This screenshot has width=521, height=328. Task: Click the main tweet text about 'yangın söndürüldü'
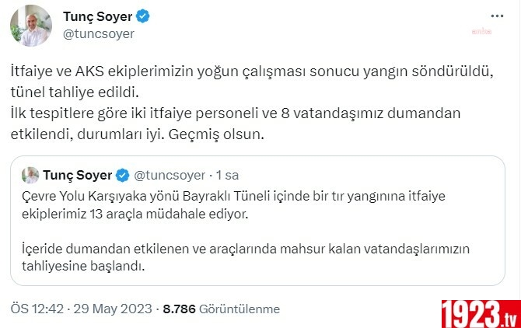click(252, 103)
